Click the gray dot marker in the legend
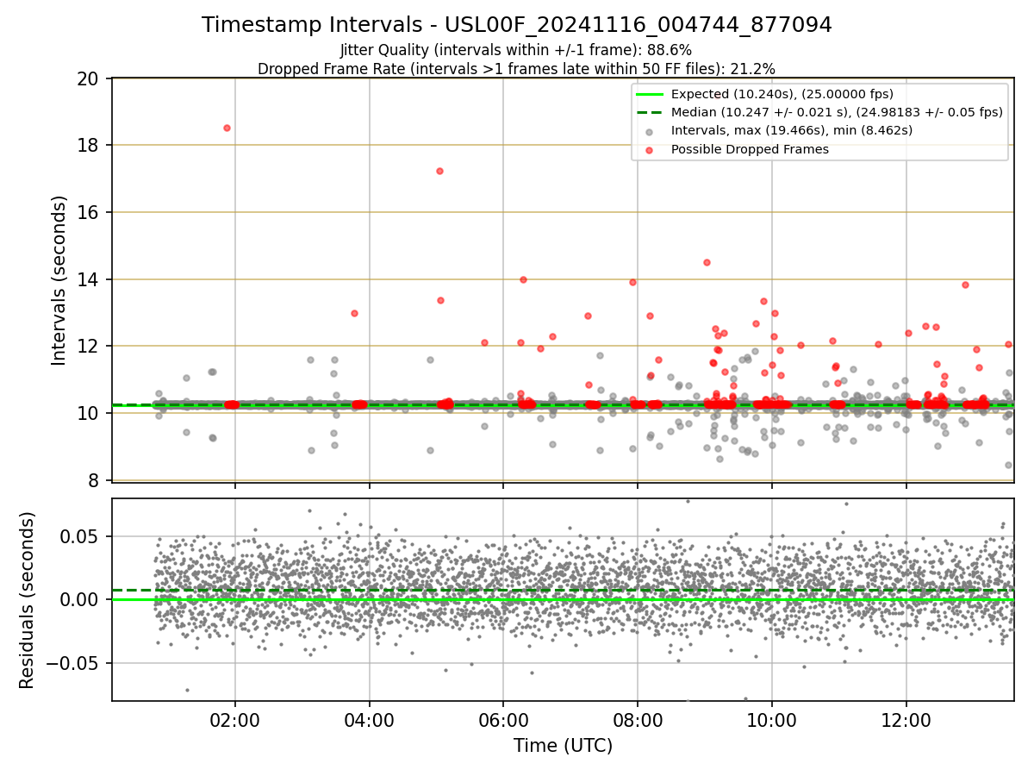1034x776 pixels. (649, 131)
